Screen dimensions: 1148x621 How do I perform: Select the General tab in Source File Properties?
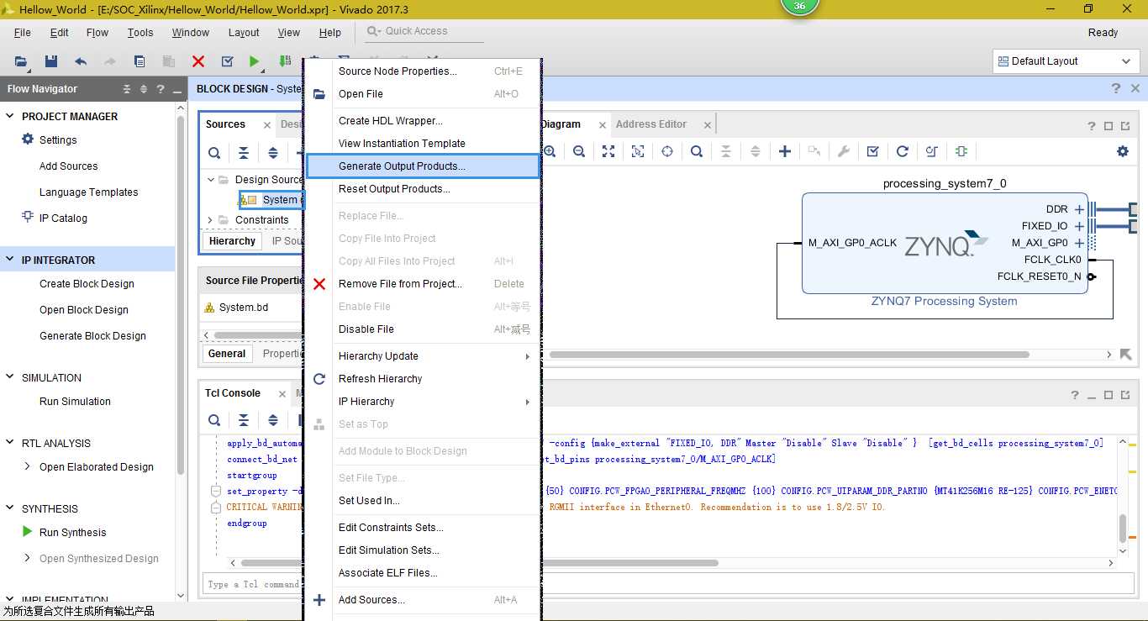pos(227,353)
